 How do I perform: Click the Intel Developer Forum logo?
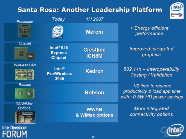(15, 132)
